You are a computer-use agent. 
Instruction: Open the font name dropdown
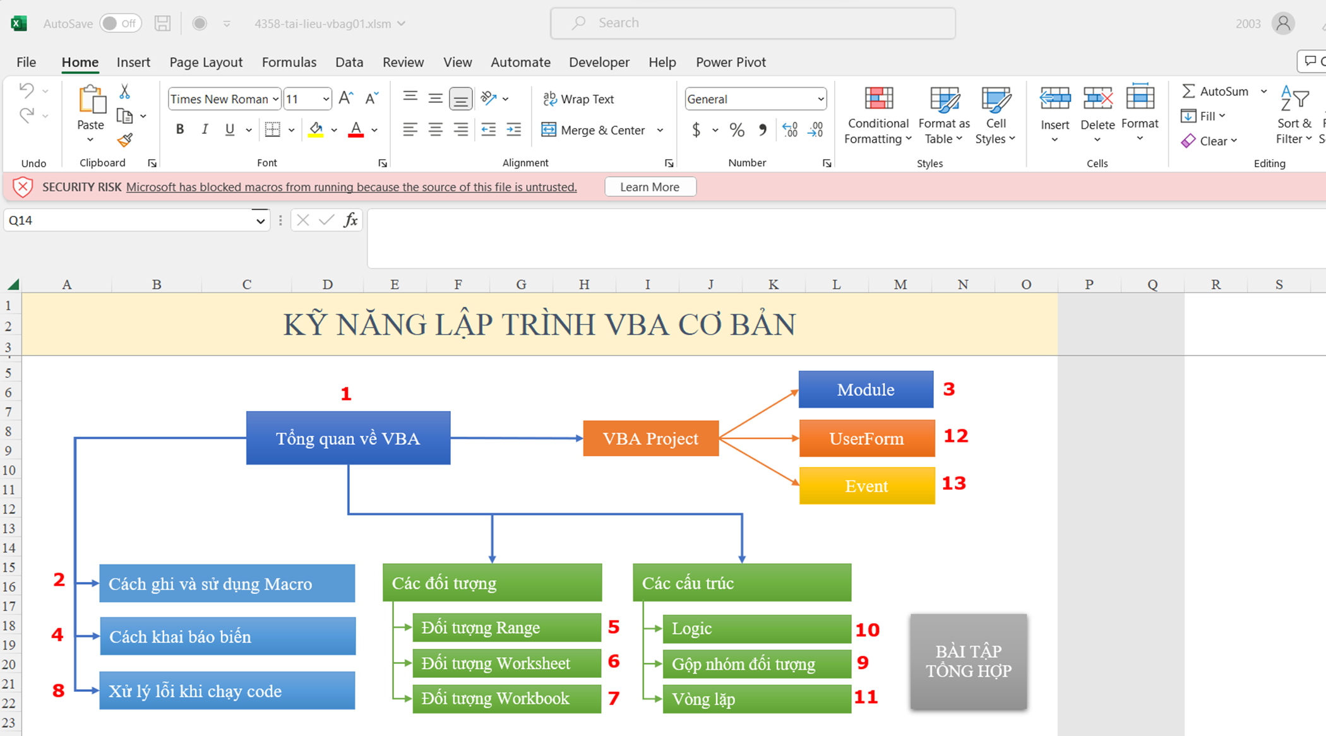(x=275, y=99)
